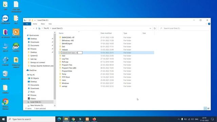The image size is (217, 122).
Task: Click the Up one level arrow
Action: coord(36,28)
